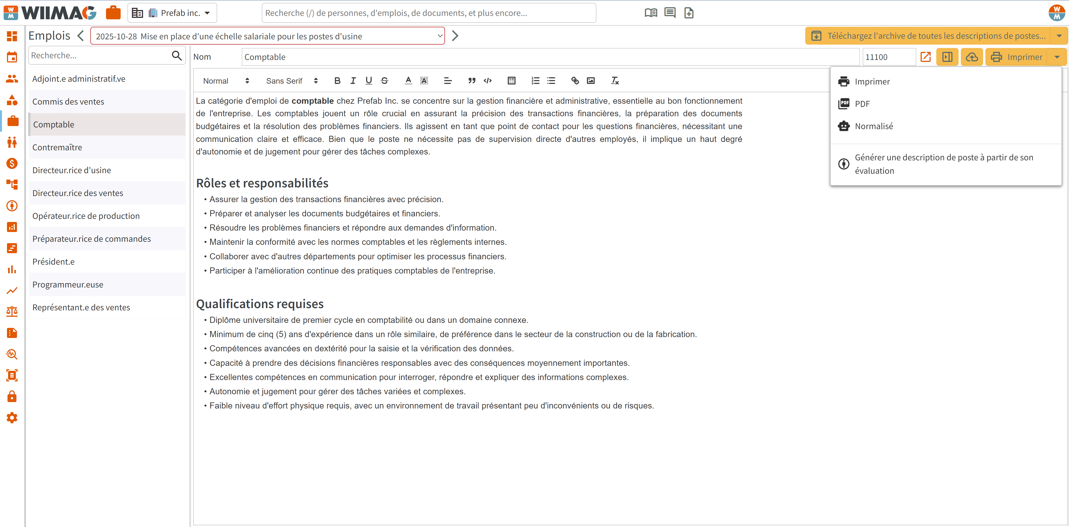
Task: Open the settings gear in the sidebar
Action: [x=12, y=418]
